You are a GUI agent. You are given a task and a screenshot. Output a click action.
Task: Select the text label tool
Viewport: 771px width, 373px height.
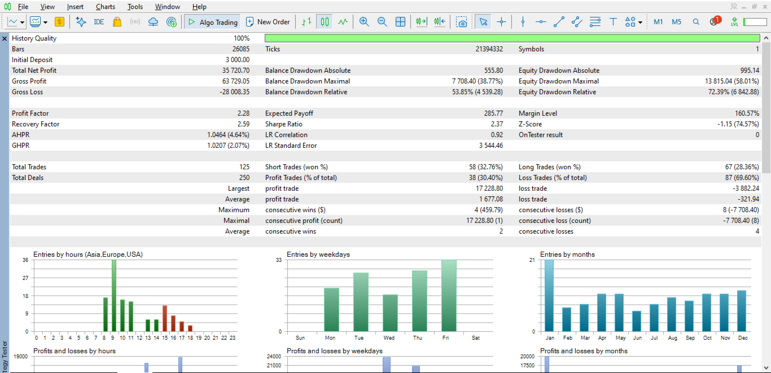click(613, 22)
